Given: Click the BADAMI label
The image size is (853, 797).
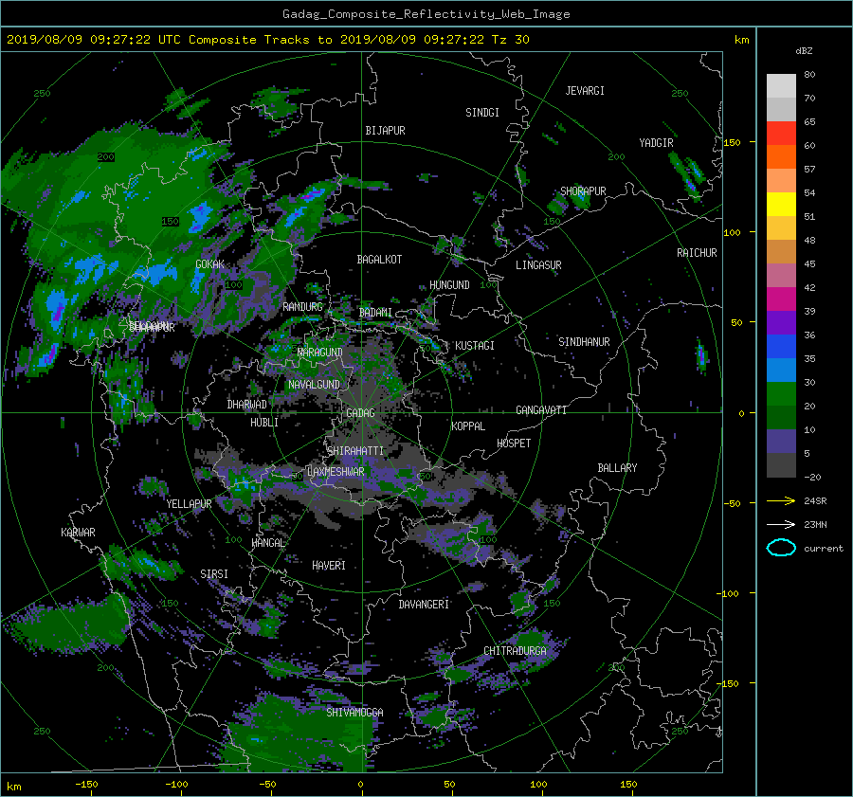Looking at the screenshot, I should coord(375,313).
